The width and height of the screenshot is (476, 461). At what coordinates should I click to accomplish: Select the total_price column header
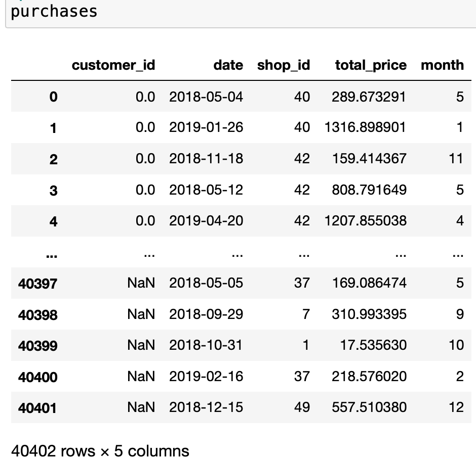click(x=371, y=65)
